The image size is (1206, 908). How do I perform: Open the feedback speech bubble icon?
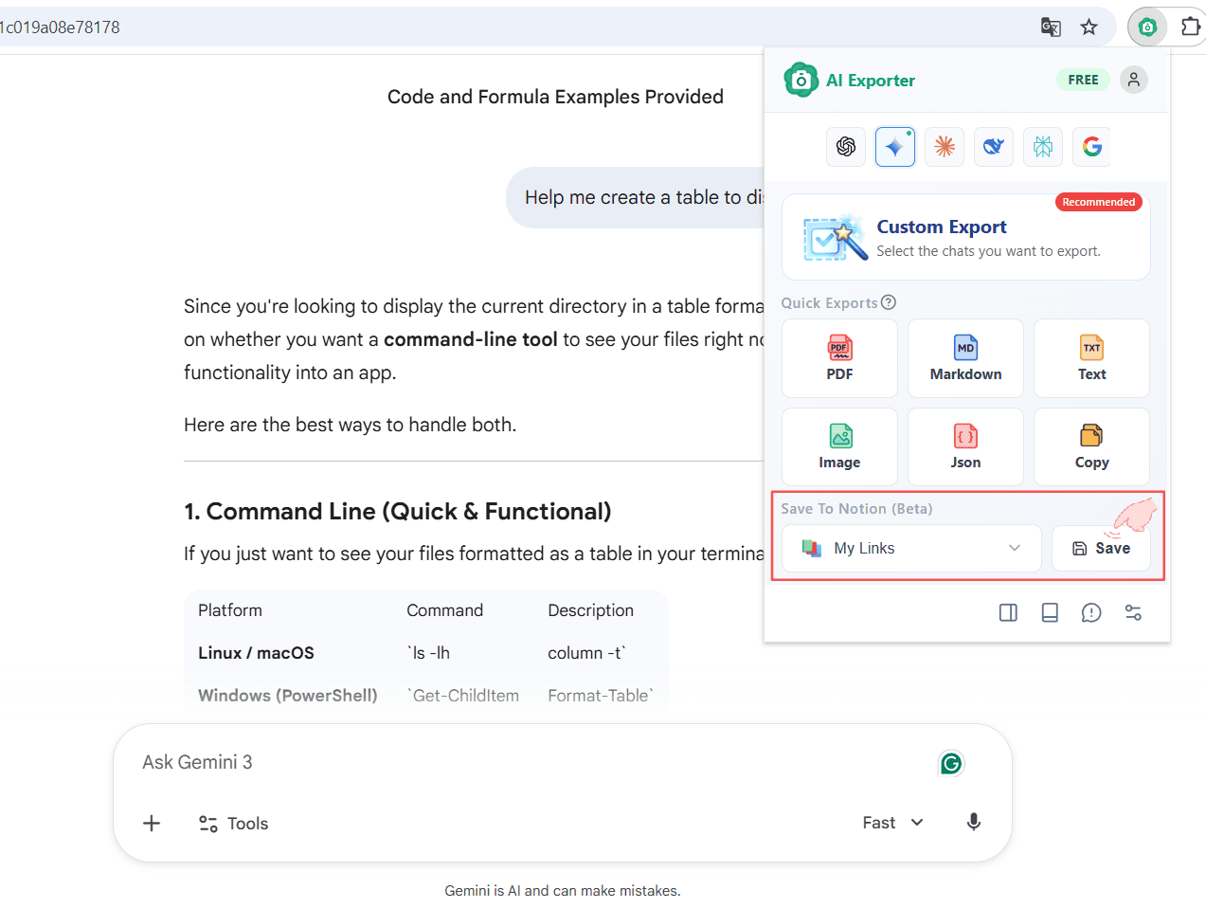click(x=1091, y=613)
